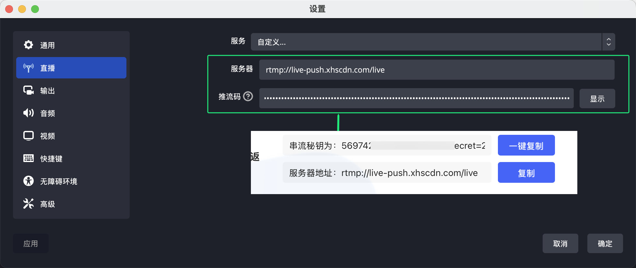
Task: Click the Advanced tools icon
Action: click(29, 204)
